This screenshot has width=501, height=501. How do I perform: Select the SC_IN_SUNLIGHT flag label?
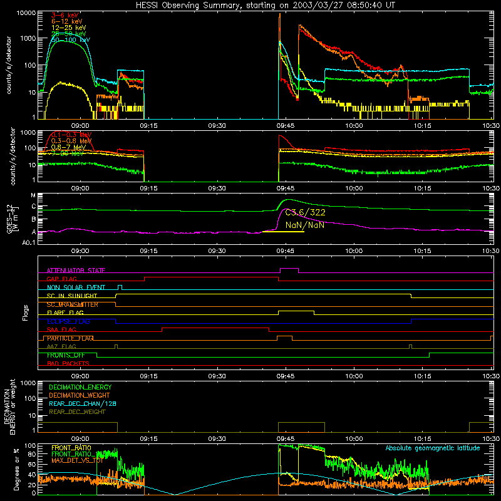[x=72, y=296]
